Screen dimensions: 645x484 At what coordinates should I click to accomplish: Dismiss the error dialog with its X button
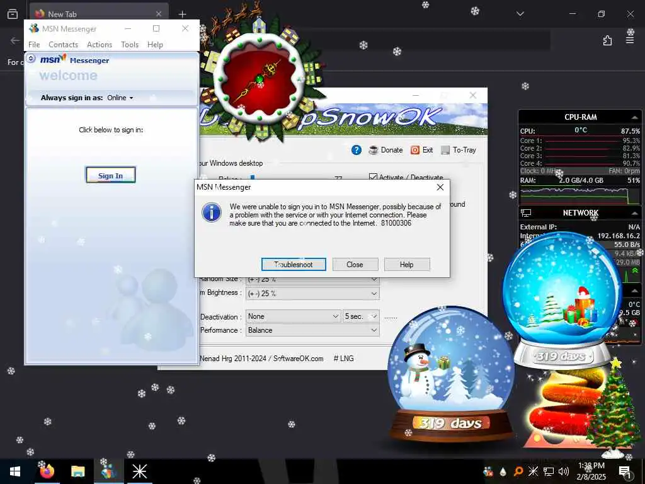(440, 187)
